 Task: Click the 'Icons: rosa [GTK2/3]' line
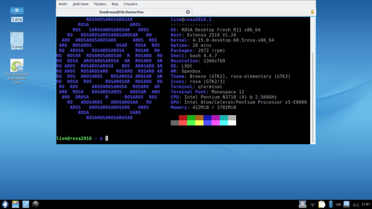pyautogui.click(x=198, y=82)
